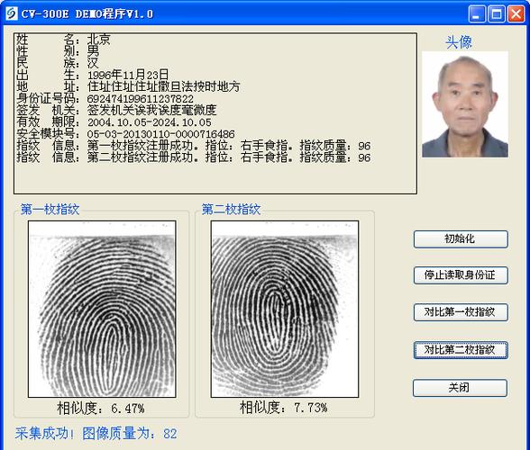Viewport: 530px width, 450px height.
Task: Click security module number 05-03-20130110-0000716486
Action: (x=160, y=134)
